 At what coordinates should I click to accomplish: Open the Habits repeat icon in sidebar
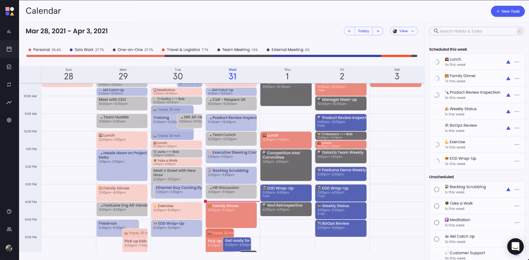(9, 85)
